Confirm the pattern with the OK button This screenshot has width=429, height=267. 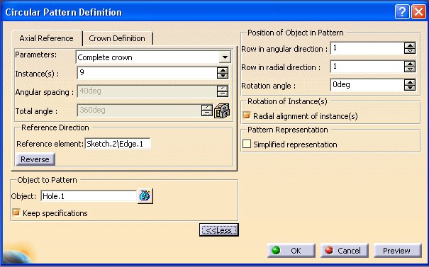[x=291, y=250]
